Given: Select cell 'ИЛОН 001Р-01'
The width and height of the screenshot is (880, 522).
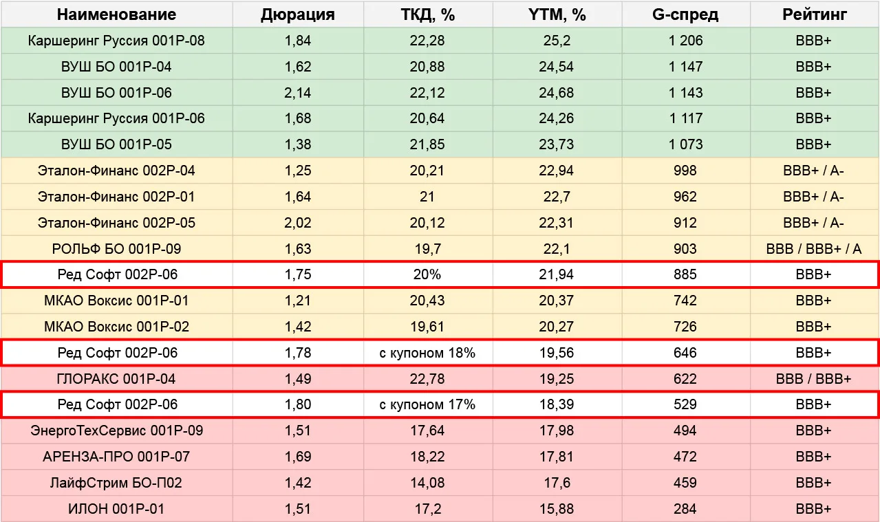Looking at the screenshot, I should coord(116,509).
